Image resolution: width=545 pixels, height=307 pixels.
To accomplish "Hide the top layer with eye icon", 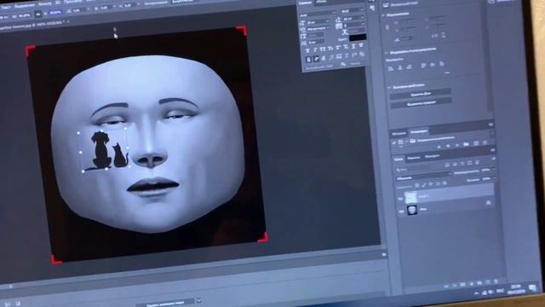I will click(x=401, y=199).
